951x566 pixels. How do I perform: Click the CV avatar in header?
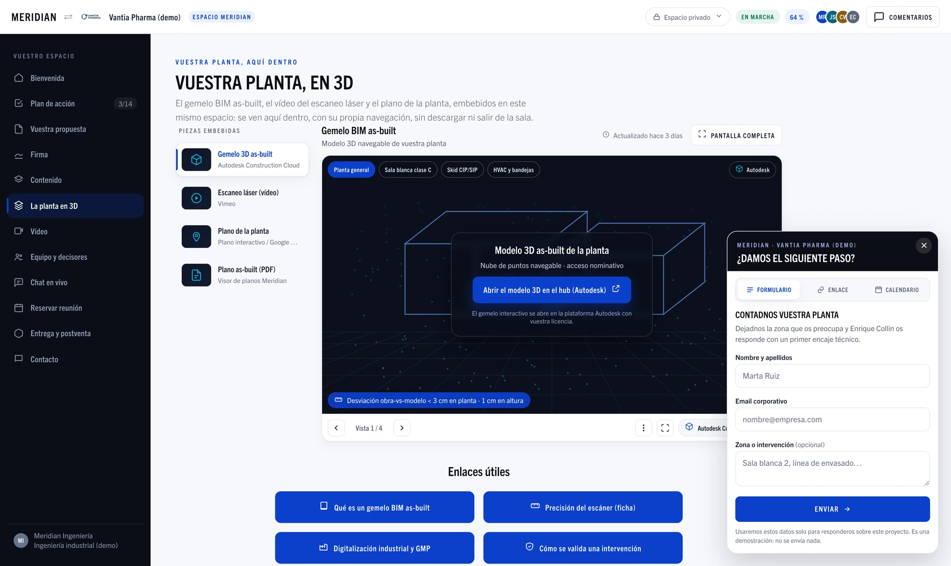(842, 17)
